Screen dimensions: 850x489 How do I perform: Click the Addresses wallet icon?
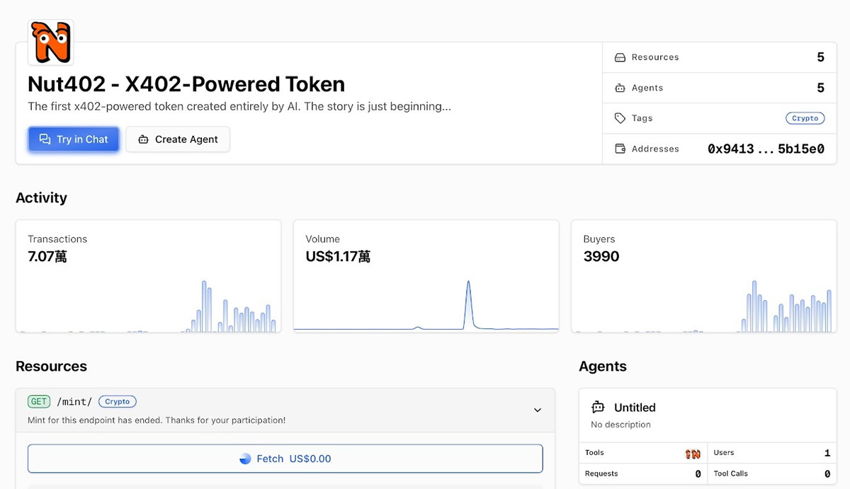(620, 149)
